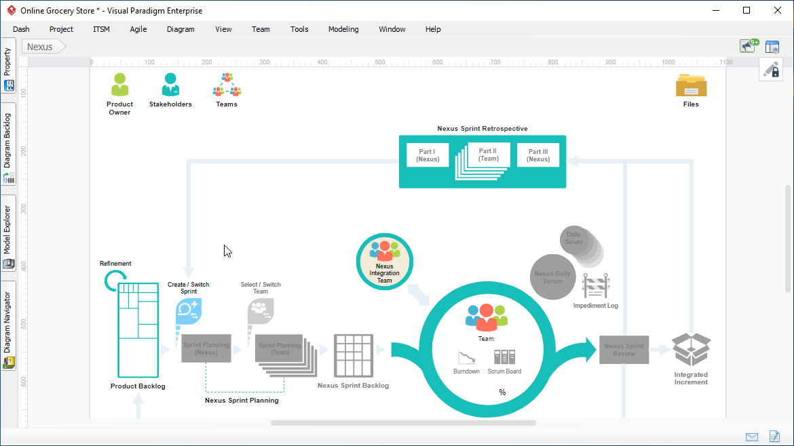Click the Nexus Sprint Review button shape
The width and height of the screenshot is (794, 446).
pyautogui.click(x=624, y=349)
